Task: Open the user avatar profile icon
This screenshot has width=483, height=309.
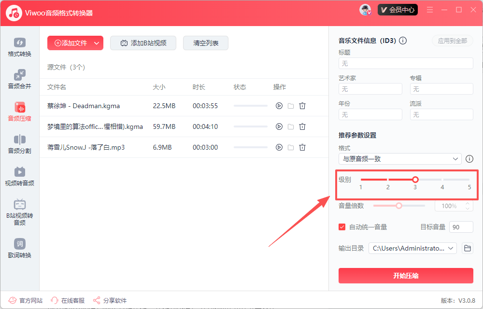Action: pyautogui.click(x=365, y=10)
